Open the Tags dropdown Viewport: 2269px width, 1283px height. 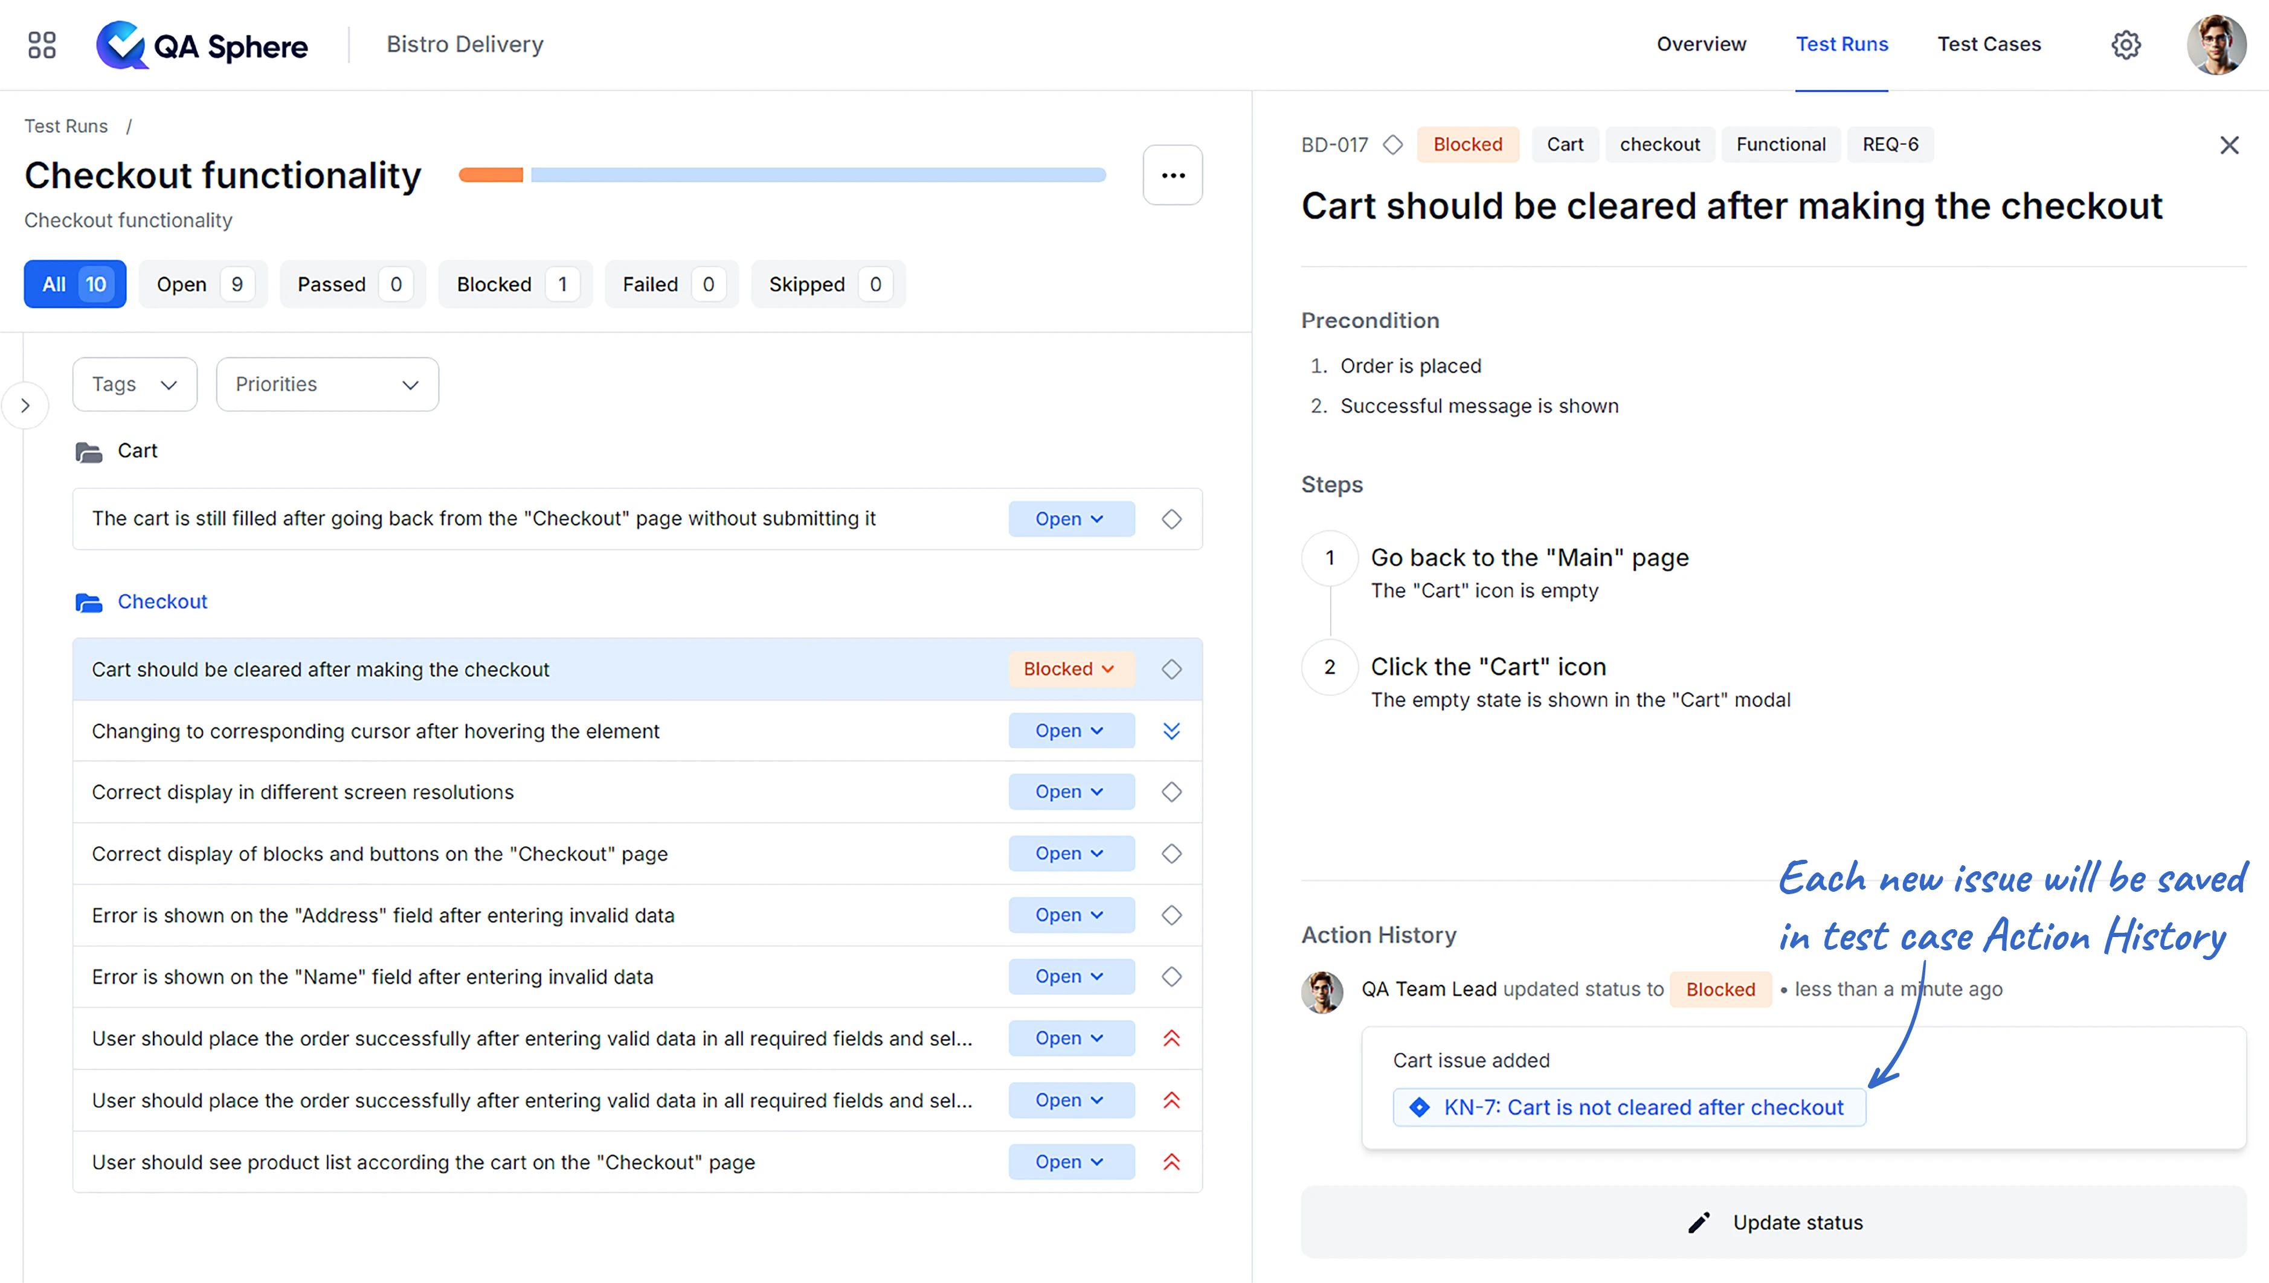coord(134,384)
